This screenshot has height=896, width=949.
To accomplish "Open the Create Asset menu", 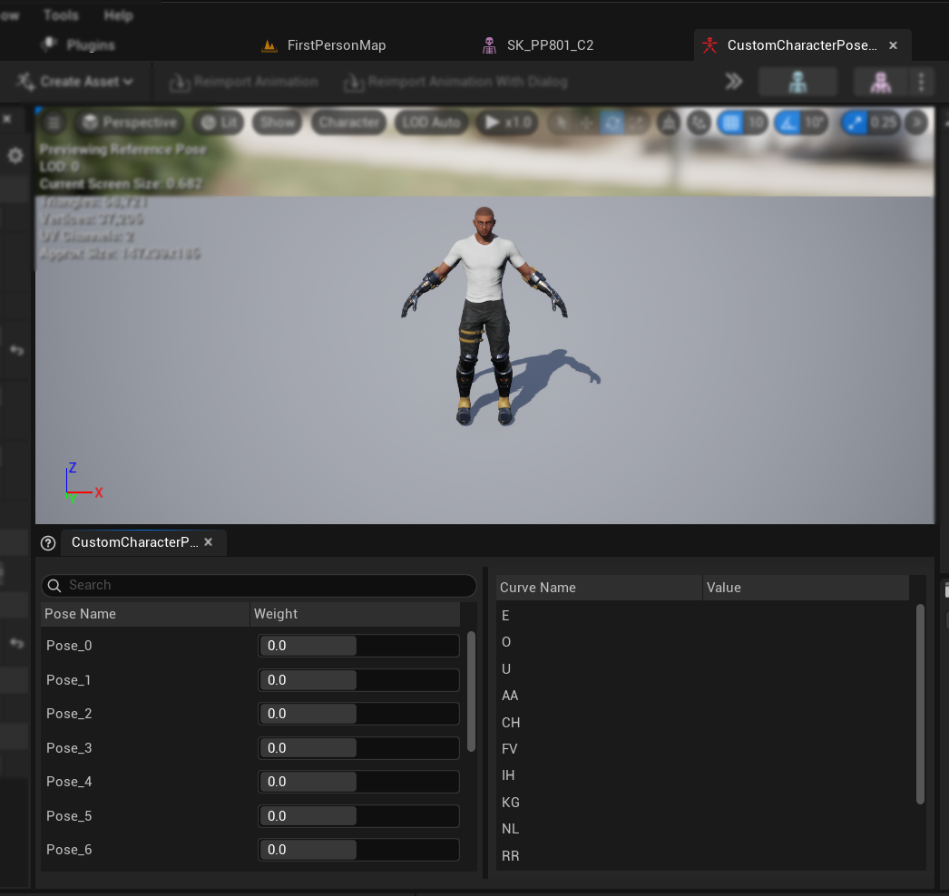I will click(x=75, y=81).
